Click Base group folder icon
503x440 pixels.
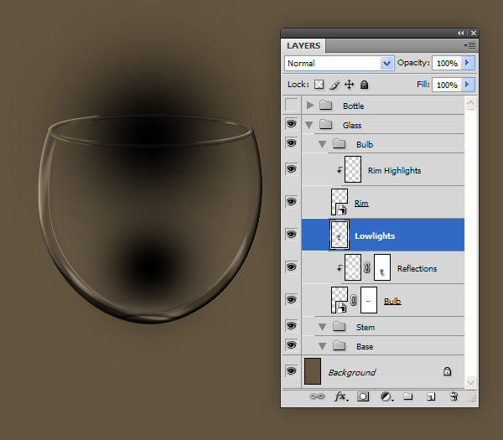point(339,345)
